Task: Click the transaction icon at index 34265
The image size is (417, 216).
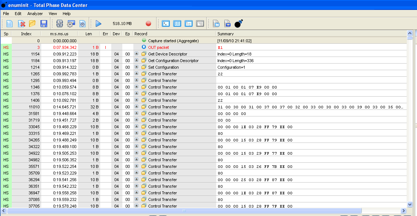Action: pos(144,140)
